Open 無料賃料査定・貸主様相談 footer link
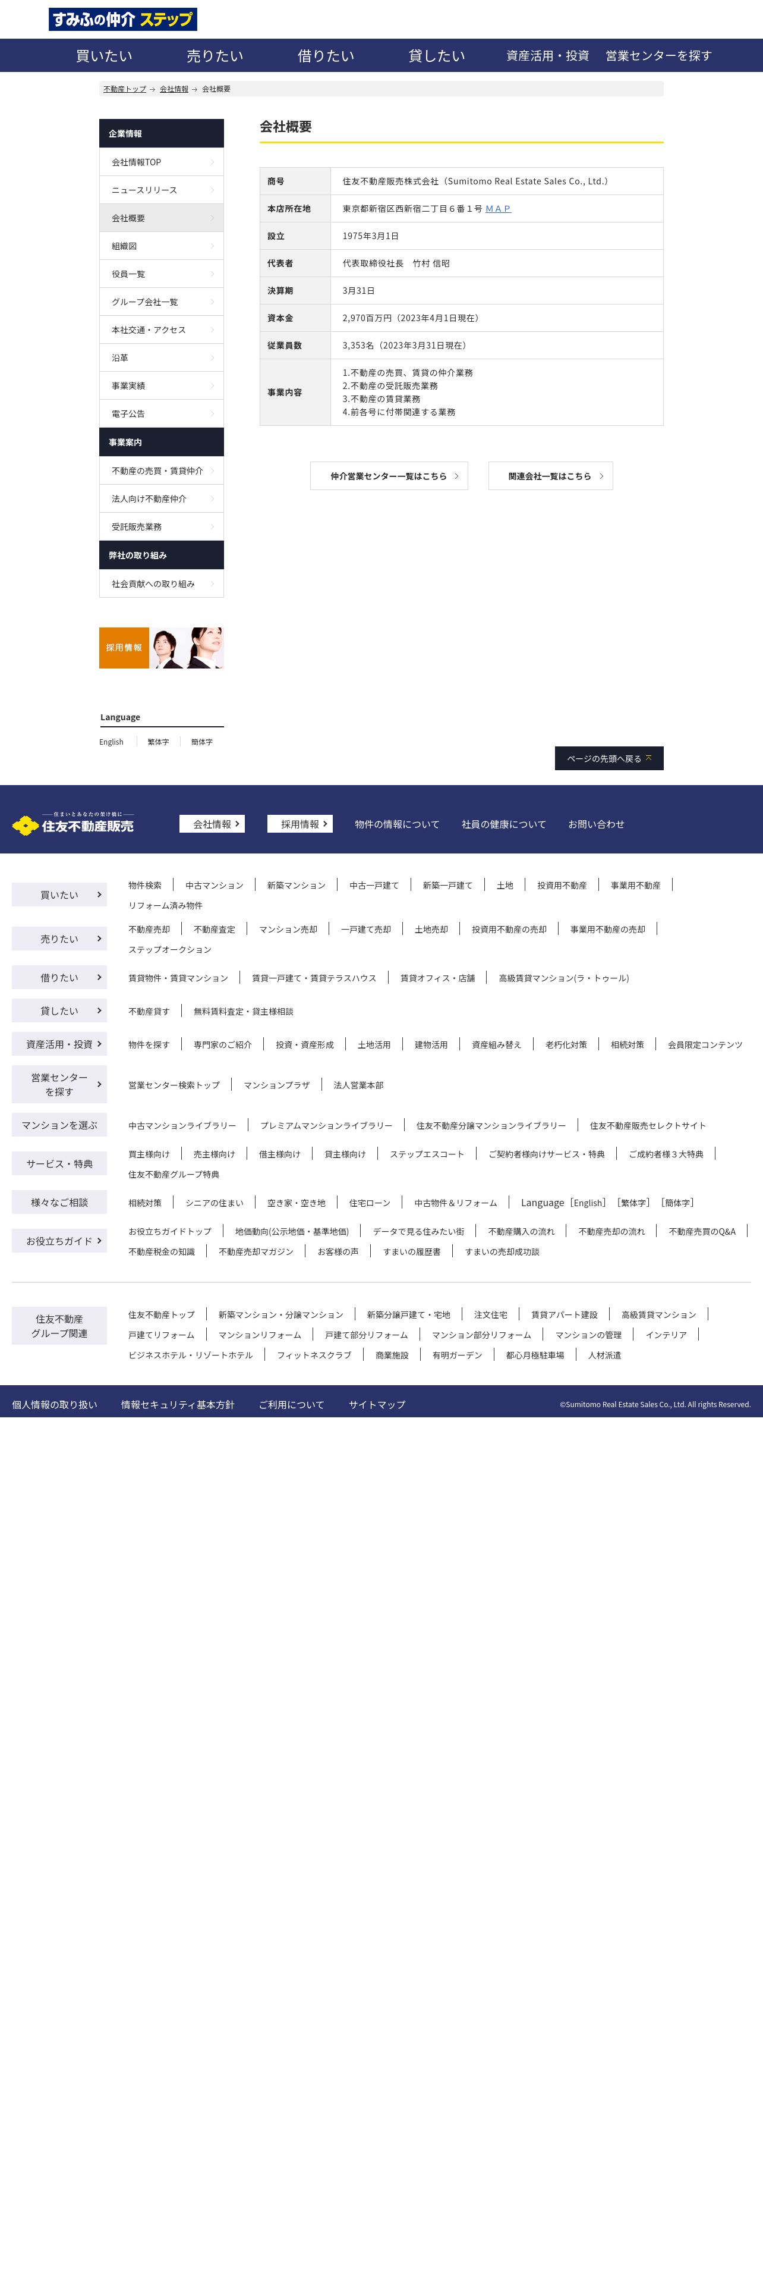This screenshot has width=763, height=2291. [x=244, y=1011]
